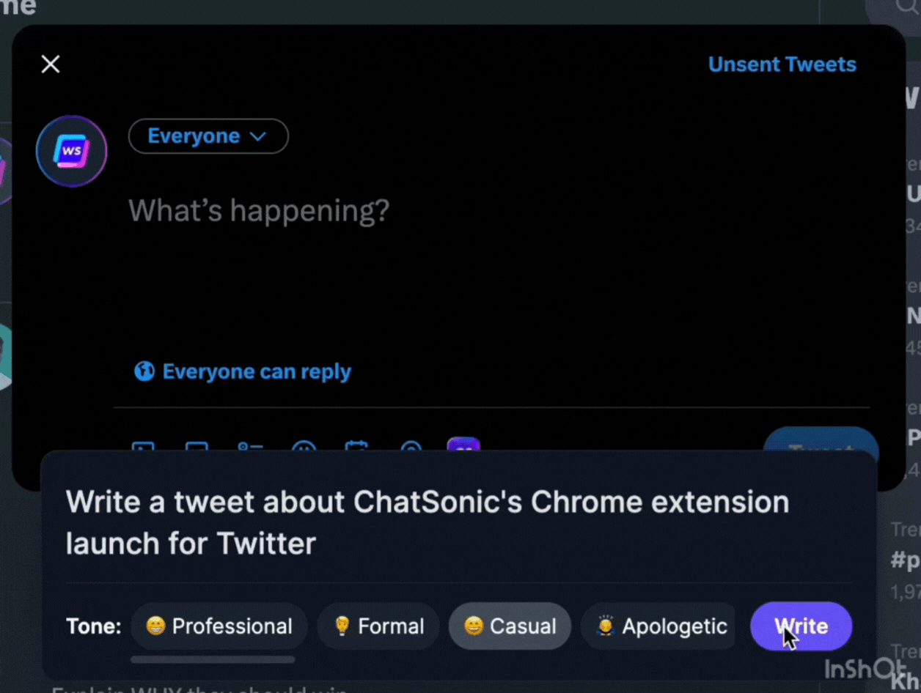The image size is (921, 693).
Task: Open Unsent Tweets
Action: 782,64
